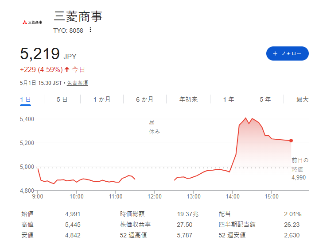Click the company title 三菱商事
The image size is (315, 248).
click(x=78, y=16)
